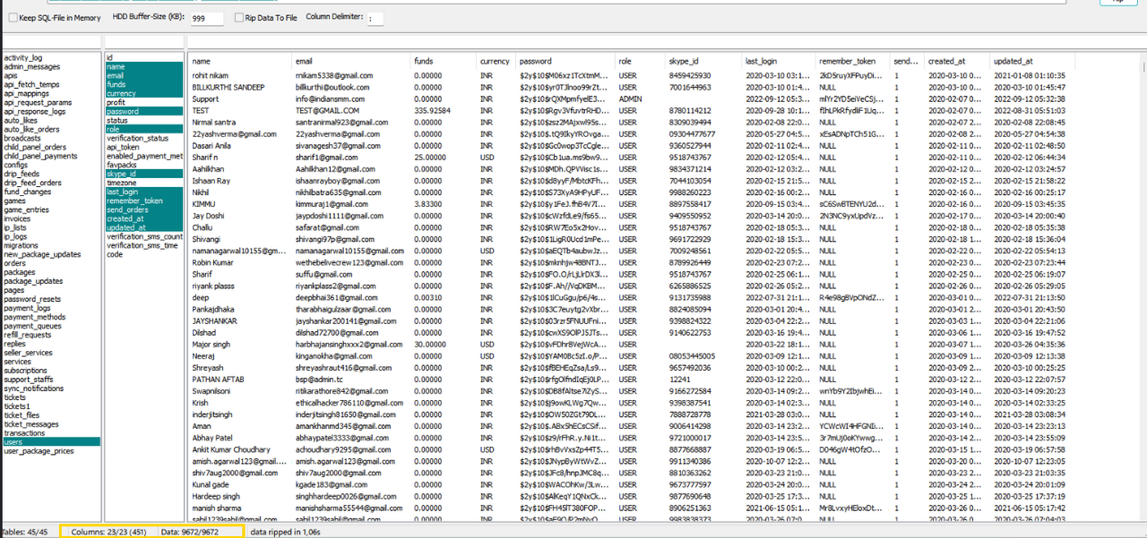
Task: Select the admin_messages table
Action: (x=32, y=66)
